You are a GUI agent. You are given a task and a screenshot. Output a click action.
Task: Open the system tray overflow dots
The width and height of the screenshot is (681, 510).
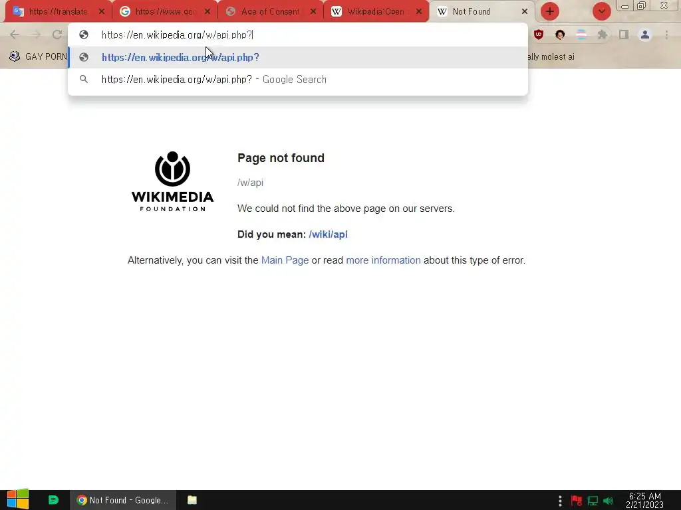coord(560,501)
